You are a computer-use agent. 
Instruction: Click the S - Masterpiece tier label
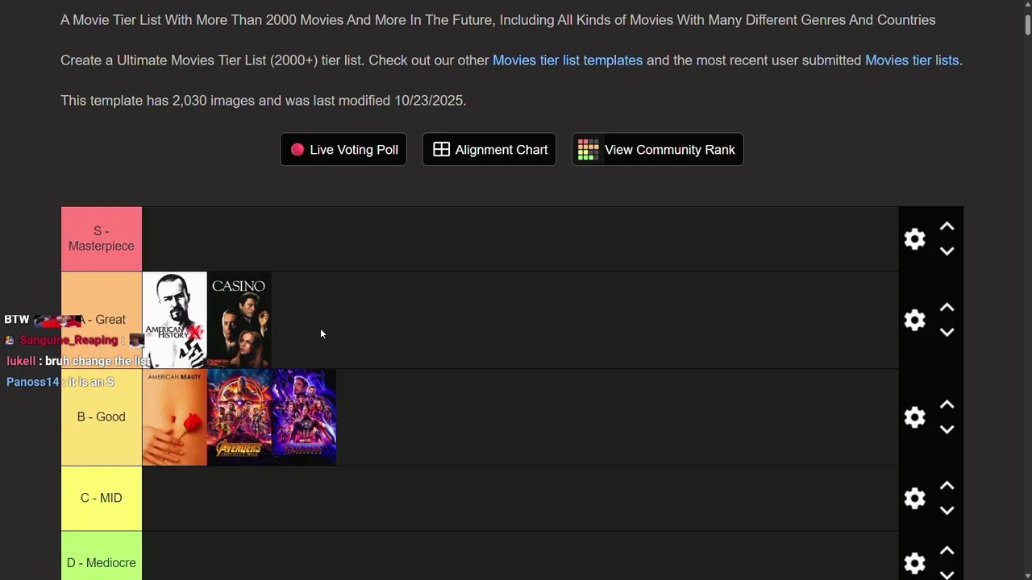pos(102,239)
